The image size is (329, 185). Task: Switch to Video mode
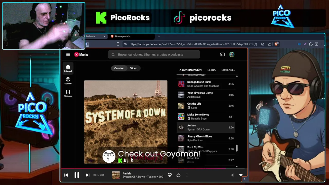[134, 68]
